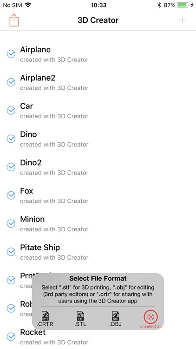Open the Dino list entry
Image resolution: width=196 pixels, height=349 pixels.
98,139
